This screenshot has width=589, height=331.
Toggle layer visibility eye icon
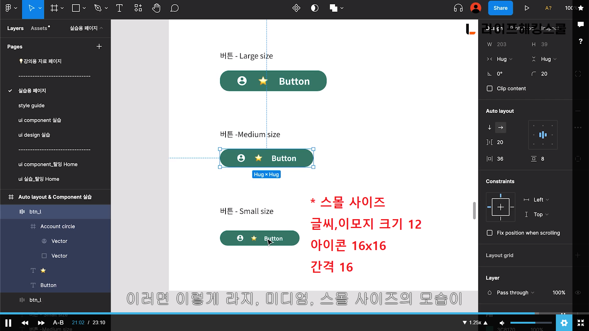(578, 293)
